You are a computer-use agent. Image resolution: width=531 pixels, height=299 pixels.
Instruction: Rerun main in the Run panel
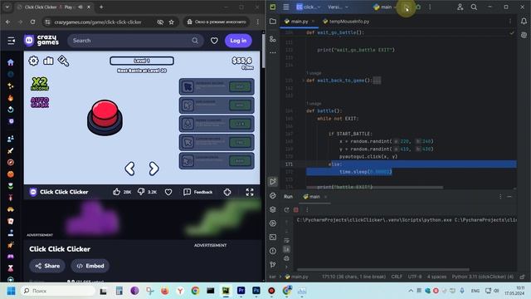coord(286,210)
